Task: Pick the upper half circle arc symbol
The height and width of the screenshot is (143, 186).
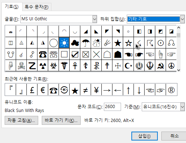Action: [x=64, y=31]
